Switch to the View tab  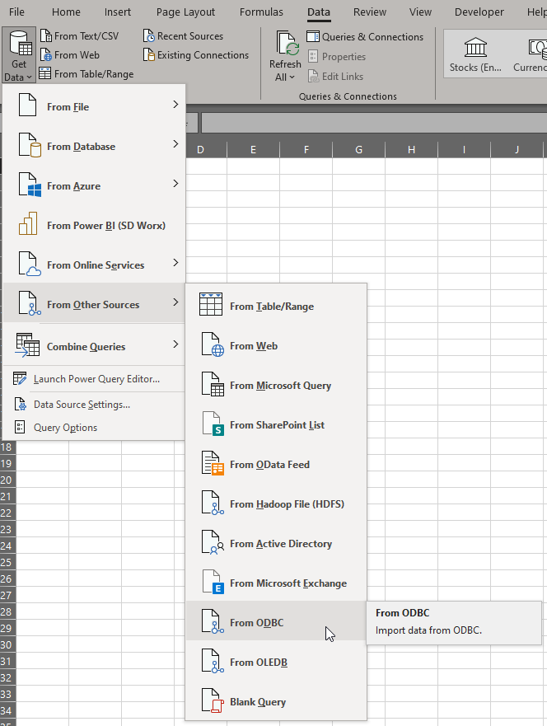tap(420, 12)
